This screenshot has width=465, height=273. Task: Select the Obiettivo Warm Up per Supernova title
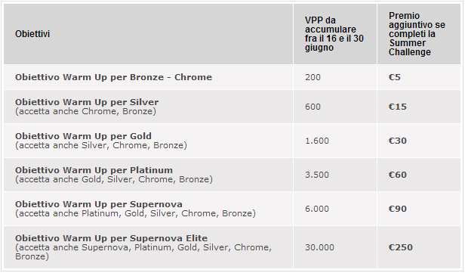tap(99, 204)
